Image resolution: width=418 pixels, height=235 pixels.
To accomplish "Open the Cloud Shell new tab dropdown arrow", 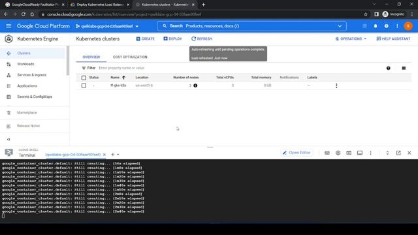I will 118,155.
